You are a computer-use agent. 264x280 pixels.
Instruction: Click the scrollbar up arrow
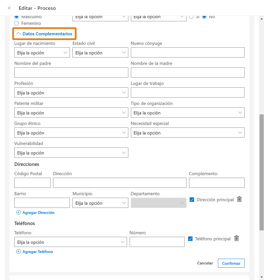tap(261, 18)
